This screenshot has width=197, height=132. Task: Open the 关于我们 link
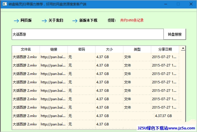click(x=56, y=20)
